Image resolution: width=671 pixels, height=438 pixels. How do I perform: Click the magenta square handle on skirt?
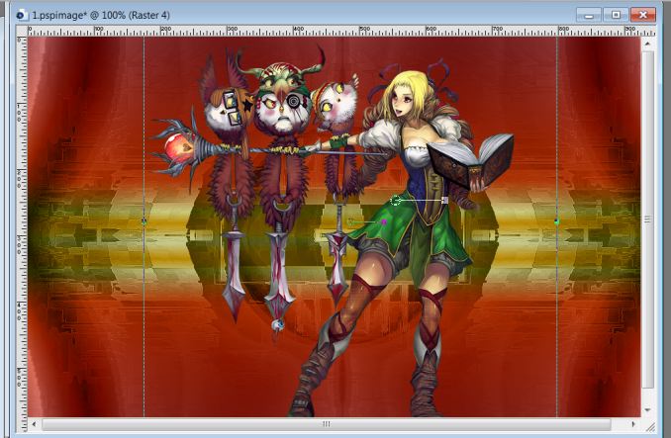[x=384, y=221]
